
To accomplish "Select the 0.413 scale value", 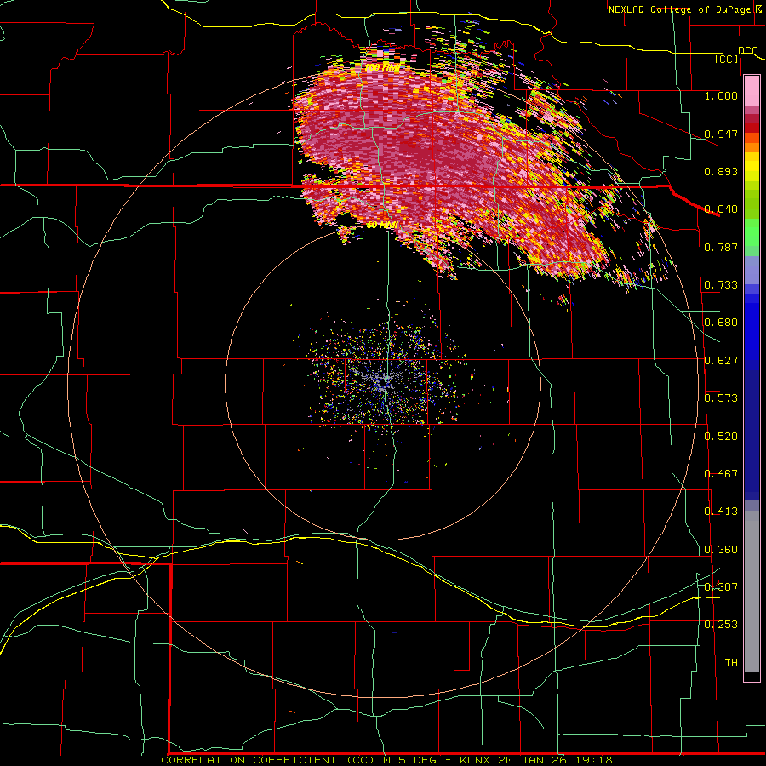I will click(x=721, y=512).
